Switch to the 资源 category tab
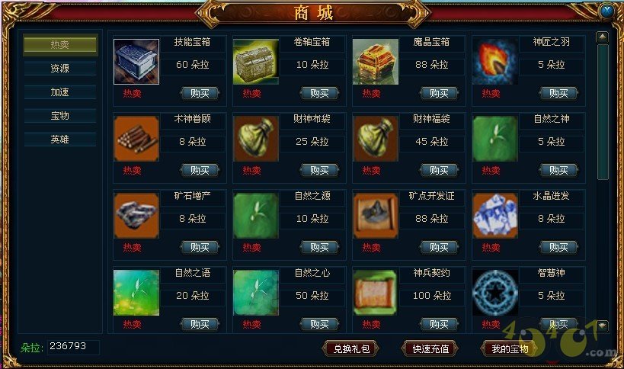Screen dimensions: 624x369 point(59,69)
